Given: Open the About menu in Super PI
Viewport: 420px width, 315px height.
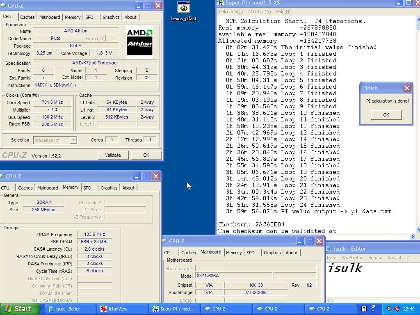Looking at the screenshot, I should (x=259, y=11).
